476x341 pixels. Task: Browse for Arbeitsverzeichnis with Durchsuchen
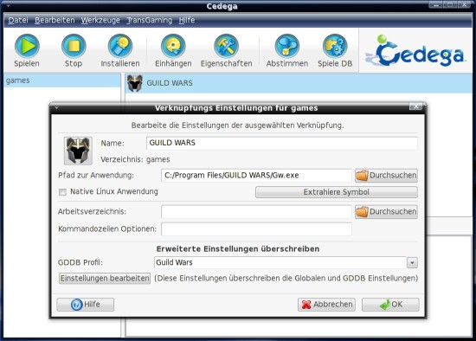click(x=386, y=212)
